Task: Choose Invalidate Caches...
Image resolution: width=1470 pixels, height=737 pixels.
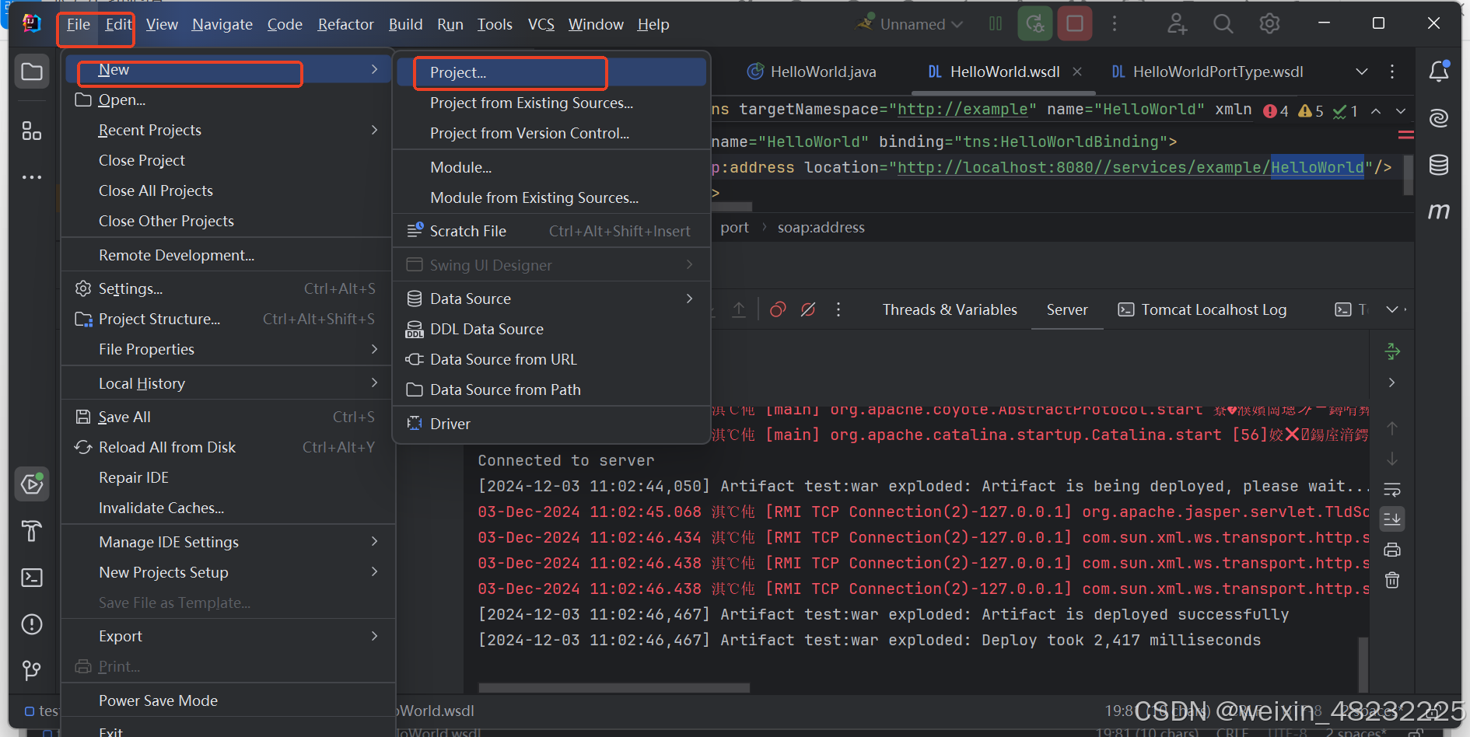Action: (228, 508)
